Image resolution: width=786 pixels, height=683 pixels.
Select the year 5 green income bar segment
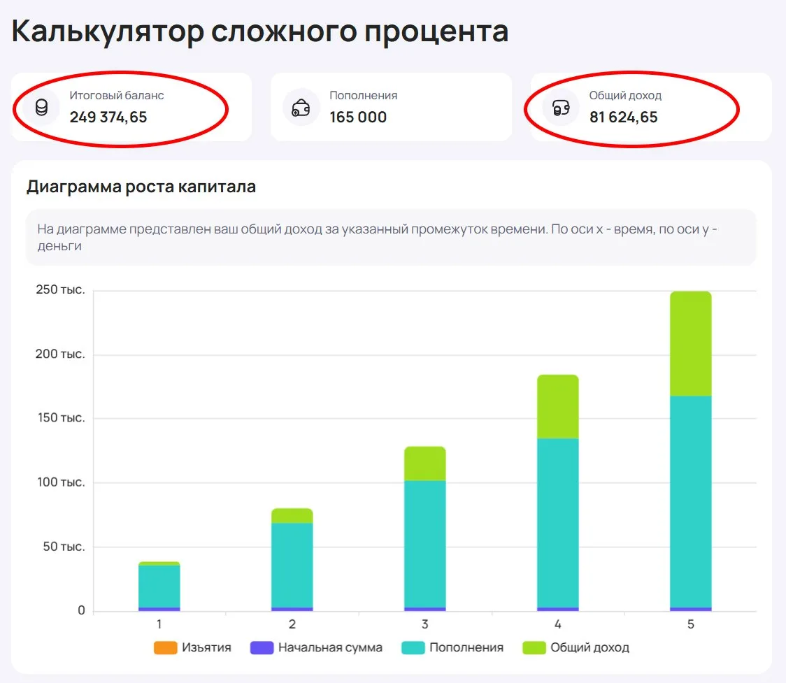(691, 344)
